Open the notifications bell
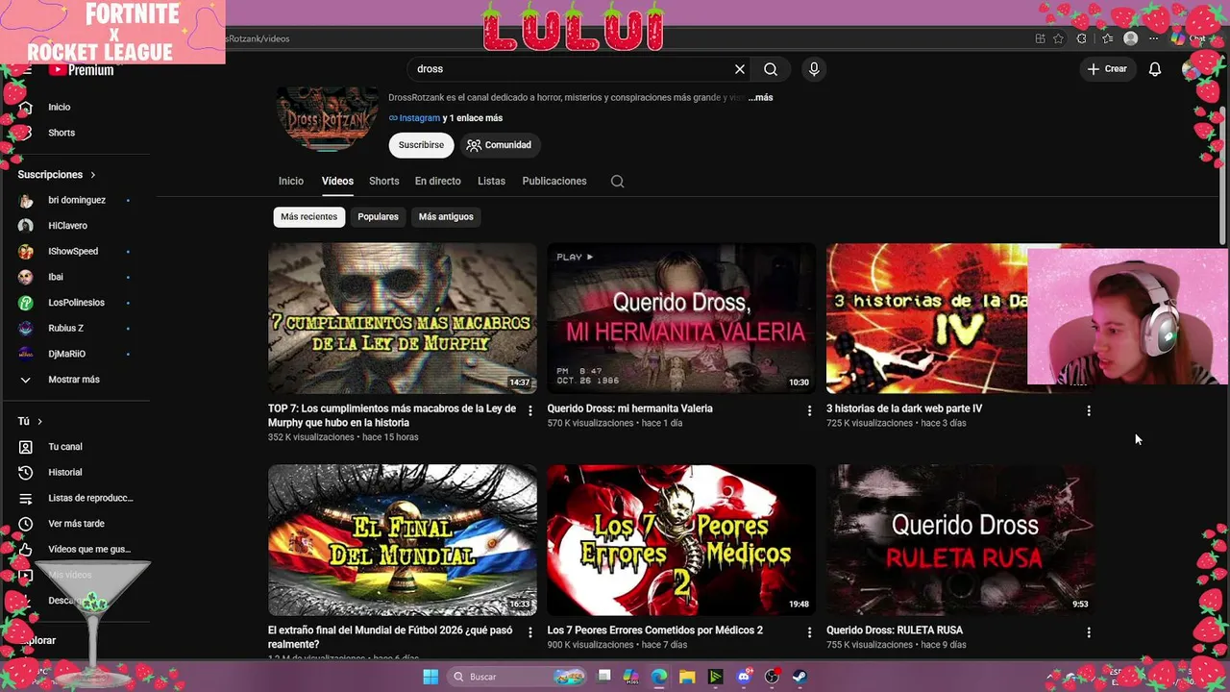 pyautogui.click(x=1155, y=69)
